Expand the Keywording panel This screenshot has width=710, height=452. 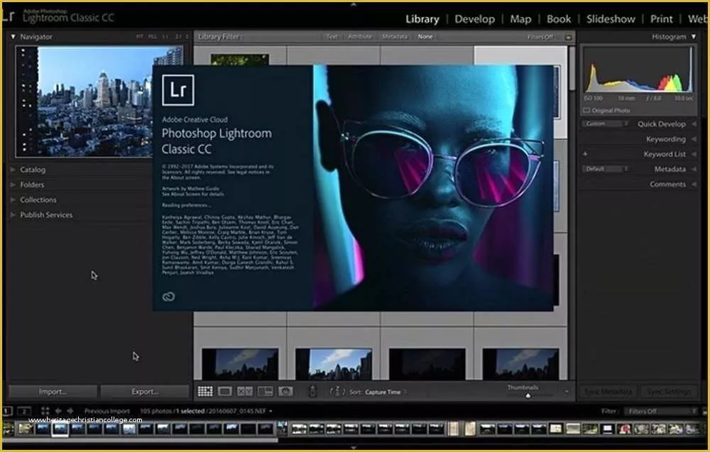click(694, 139)
